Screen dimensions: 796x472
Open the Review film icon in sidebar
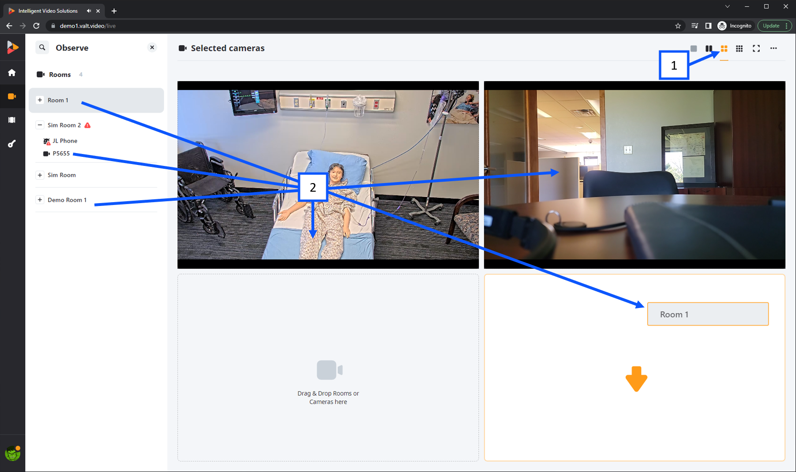pos(12,120)
